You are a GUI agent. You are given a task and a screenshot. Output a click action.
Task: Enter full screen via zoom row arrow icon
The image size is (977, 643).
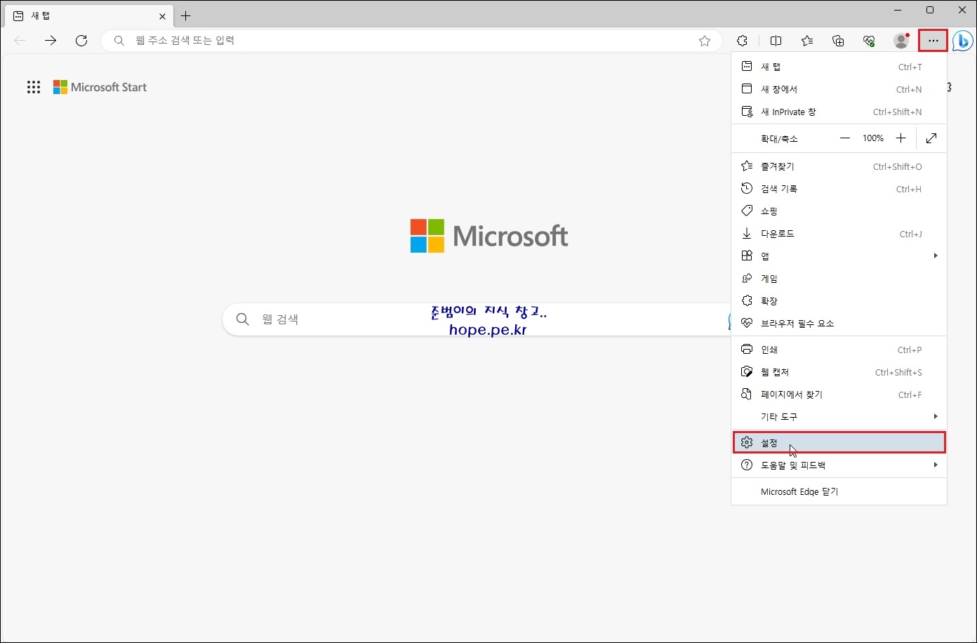pyautogui.click(x=931, y=138)
